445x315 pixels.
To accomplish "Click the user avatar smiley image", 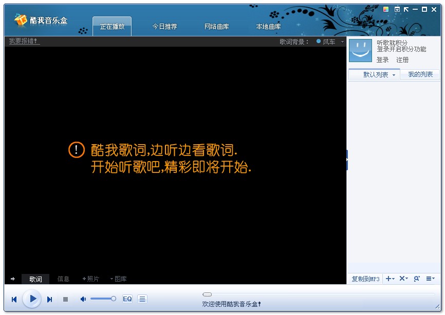I will [360, 50].
